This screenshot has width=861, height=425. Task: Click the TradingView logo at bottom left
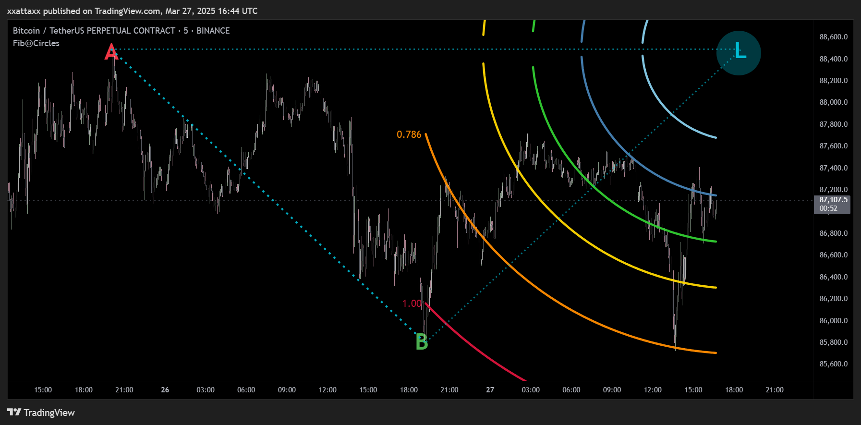point(41,413)
